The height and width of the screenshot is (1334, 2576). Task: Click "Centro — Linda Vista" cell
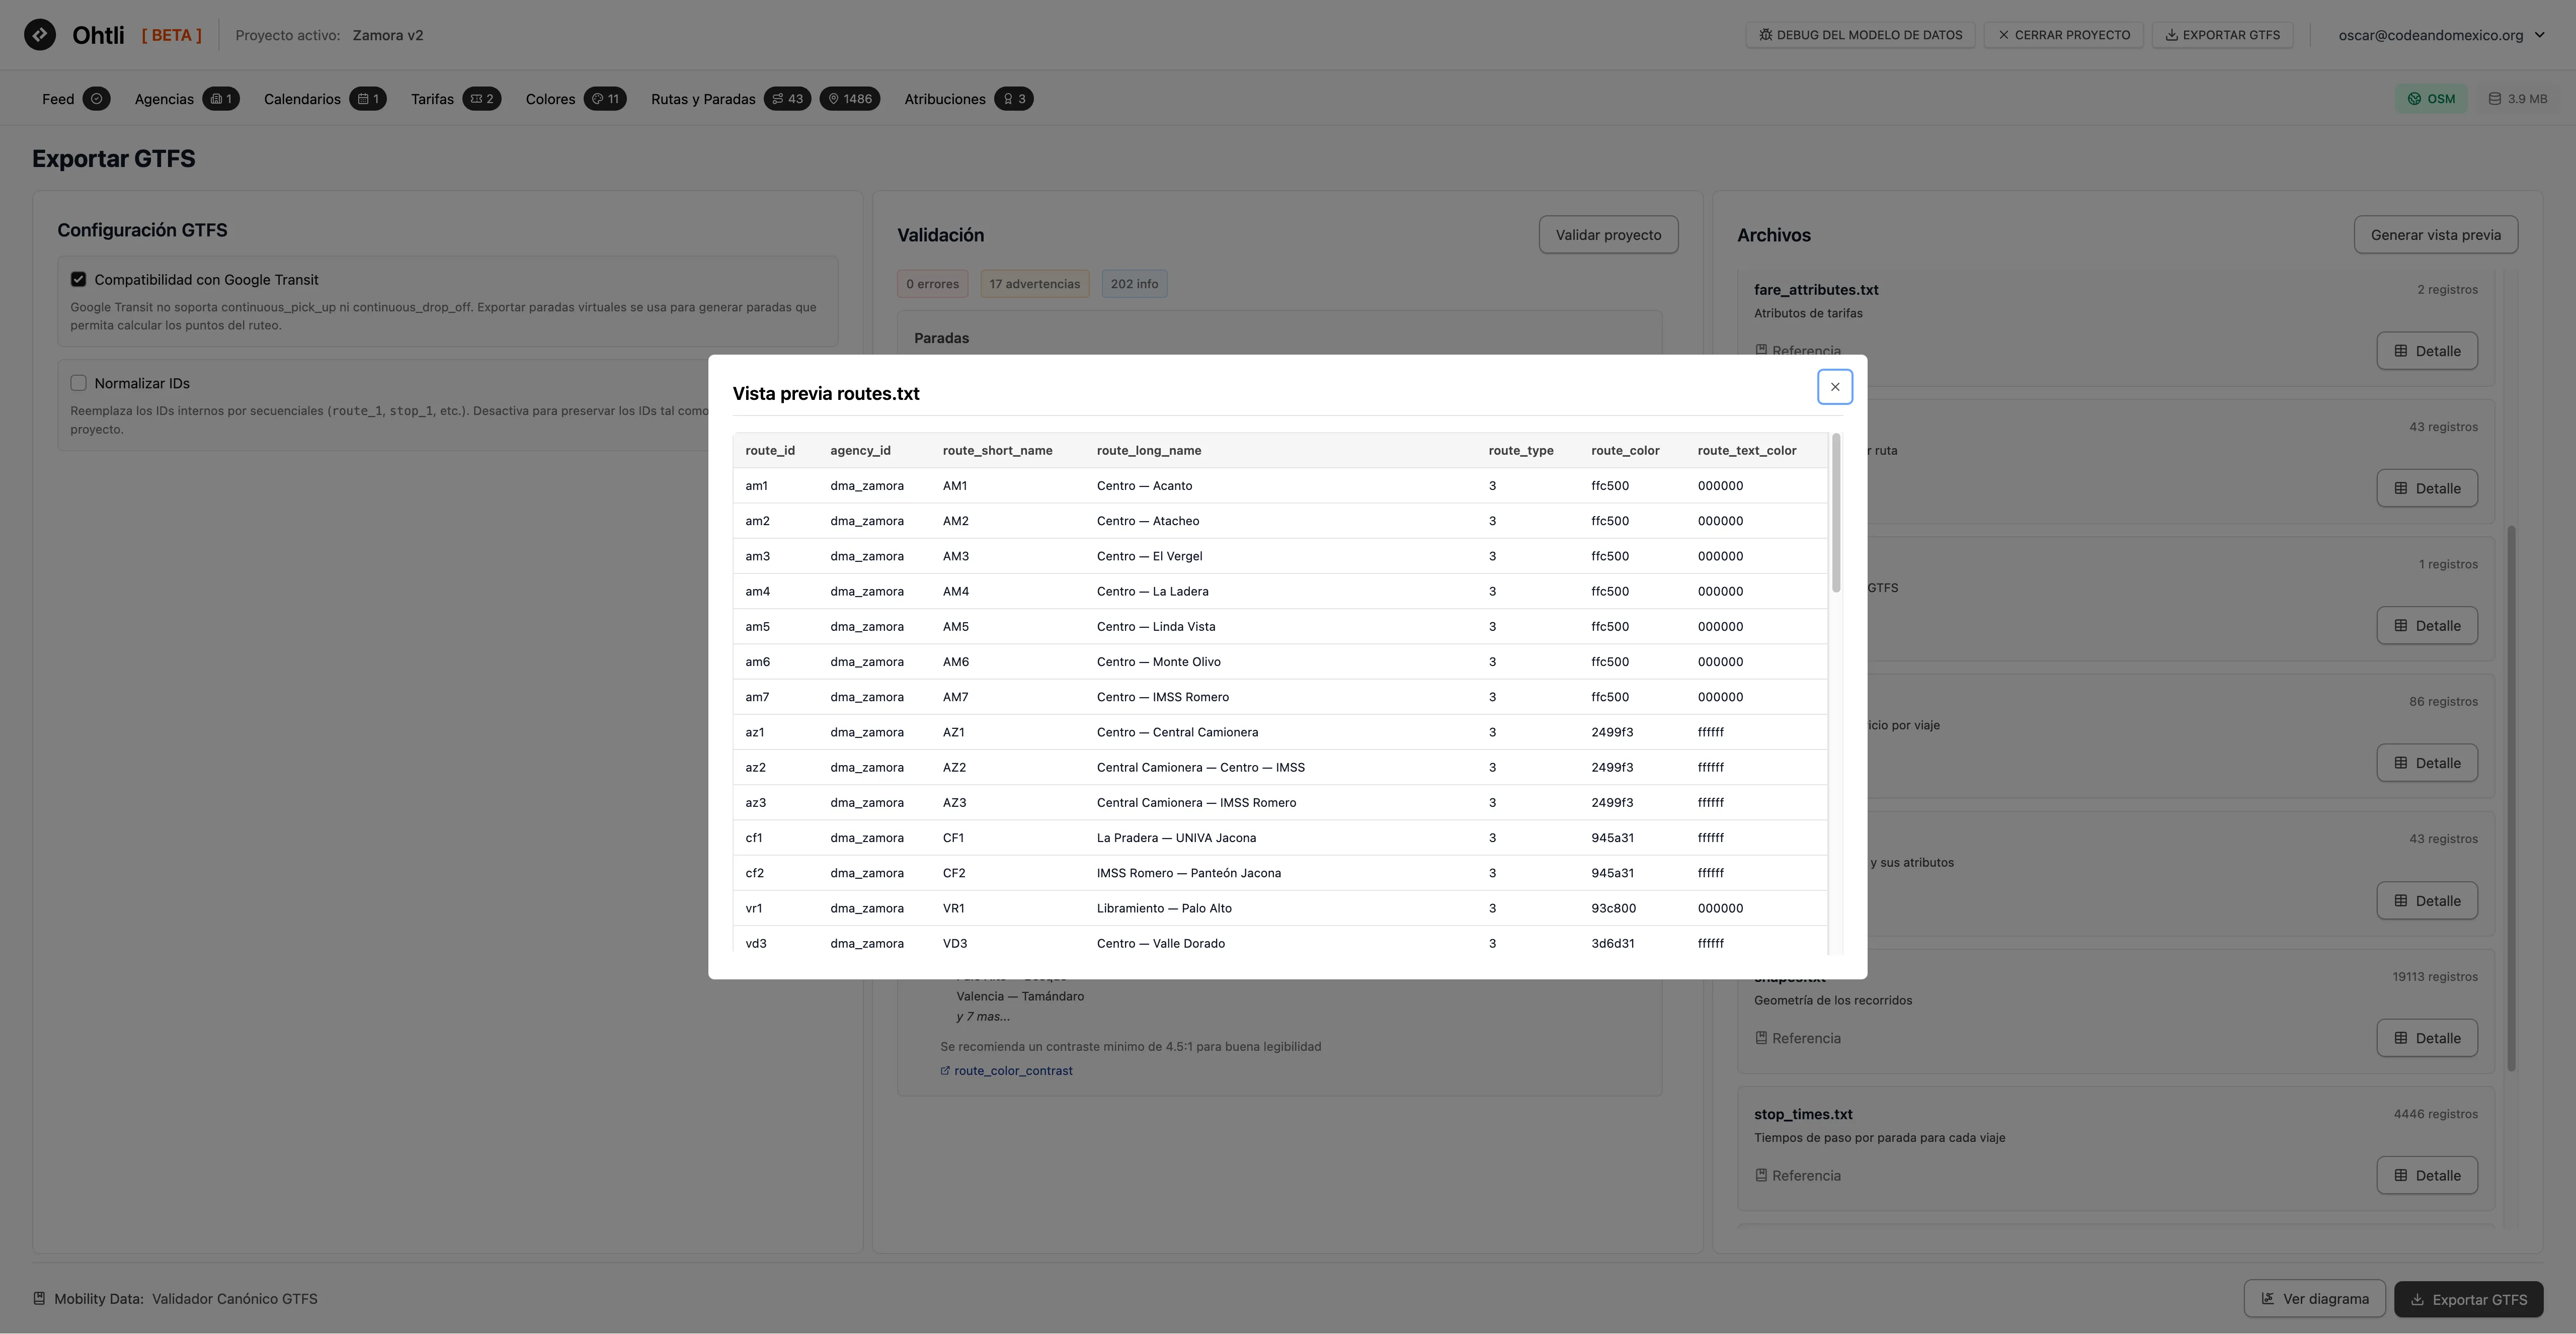click(1156, 627)
